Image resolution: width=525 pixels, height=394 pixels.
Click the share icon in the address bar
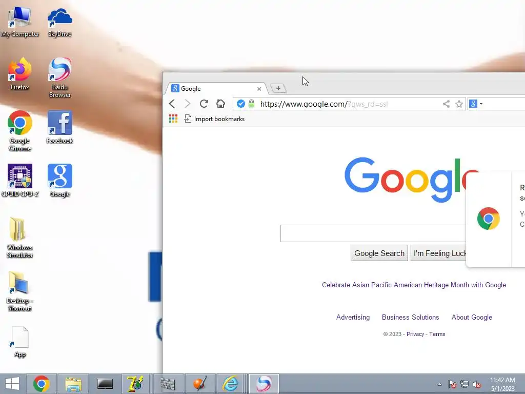click(446, 104)
